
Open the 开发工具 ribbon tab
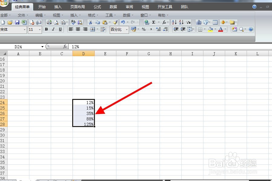[x=165, y=7]
